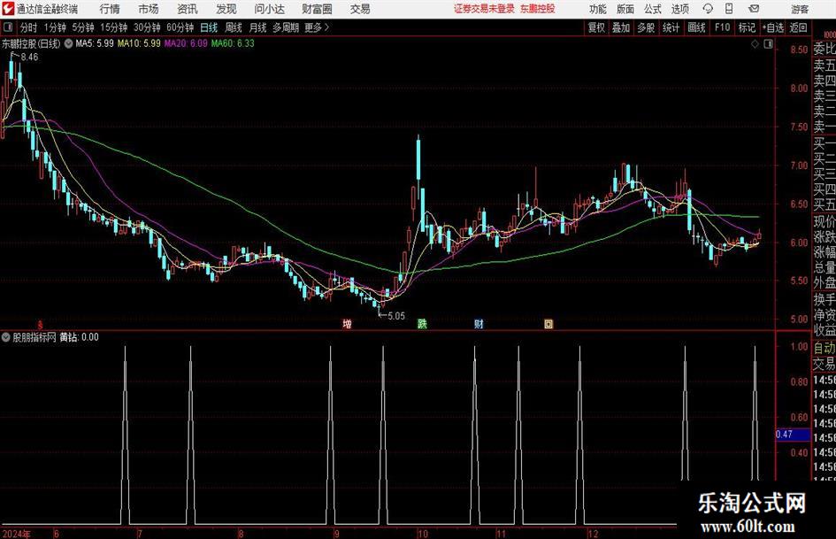Open the 发现 menu
The height and width of the screenshot is (539, 836).
click(x=226, y=9)
